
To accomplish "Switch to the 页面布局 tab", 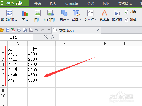I will coord(72,4).
